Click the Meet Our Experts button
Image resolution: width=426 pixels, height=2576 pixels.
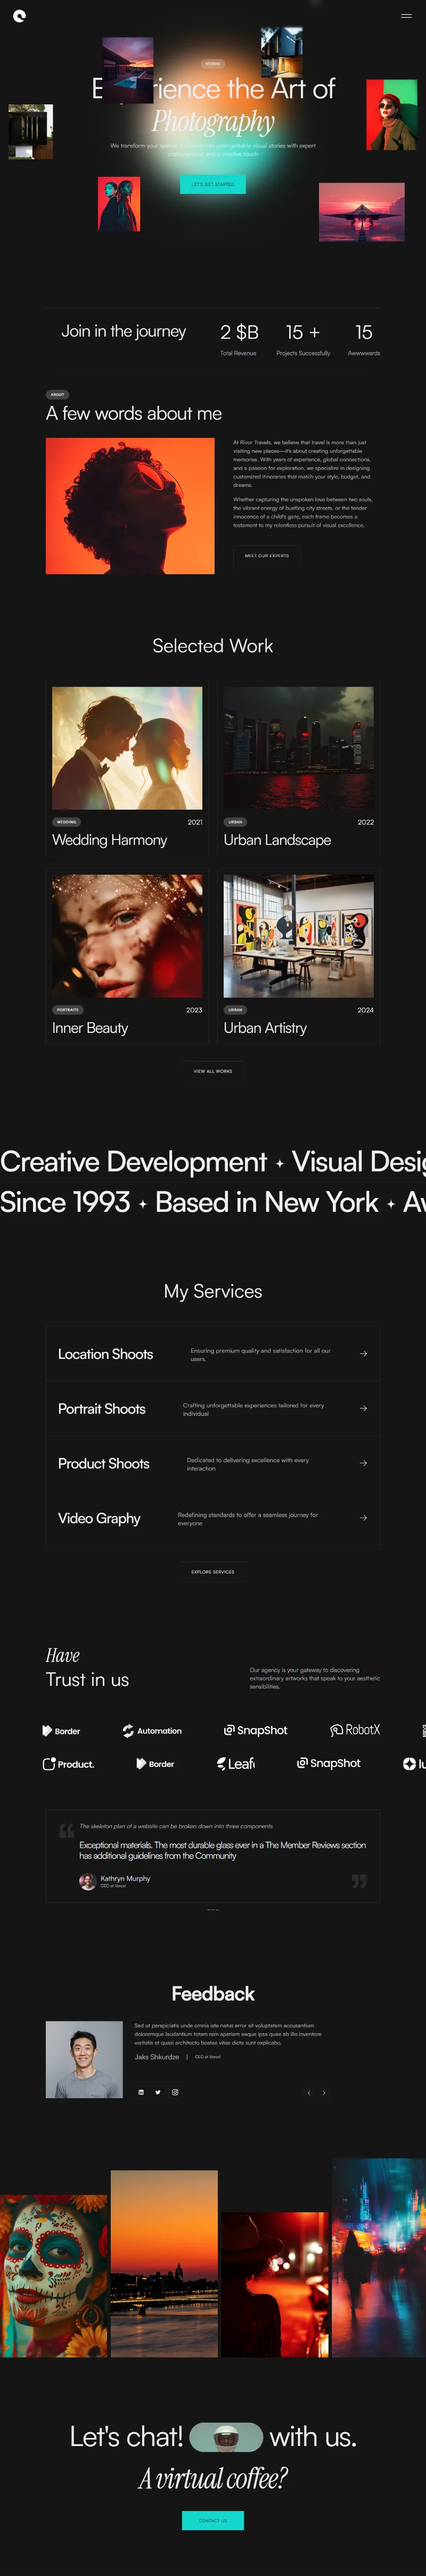click(x=267, y=555)
